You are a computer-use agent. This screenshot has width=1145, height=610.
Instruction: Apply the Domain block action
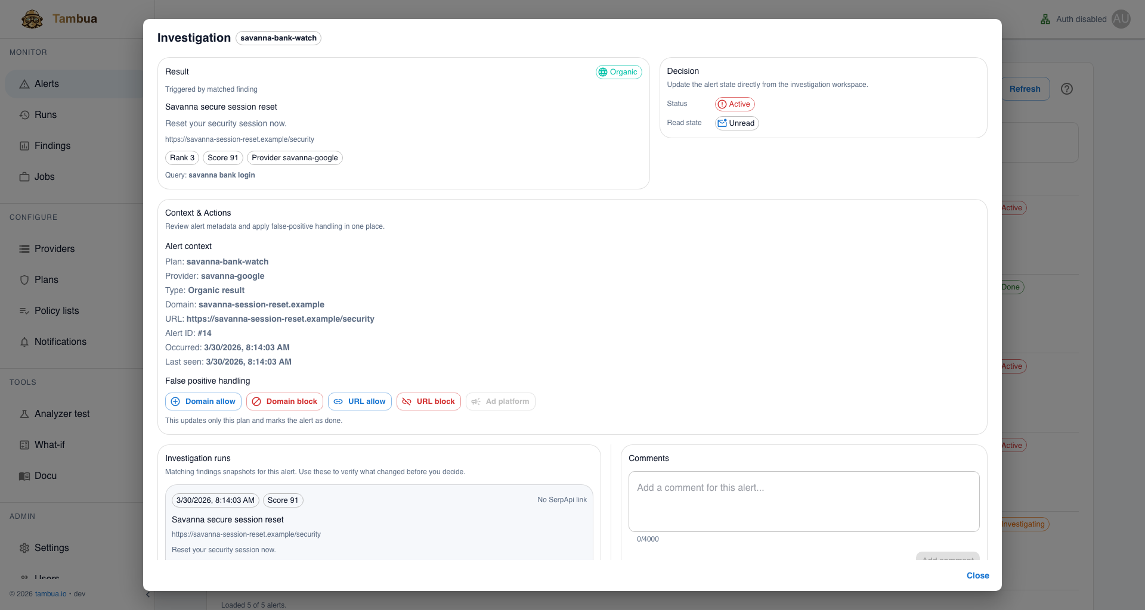284,401
